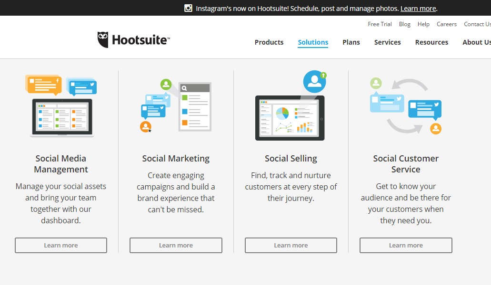491x285 pixels.
Task: Open the About Us menu
Action: click(x=476, y=42)
